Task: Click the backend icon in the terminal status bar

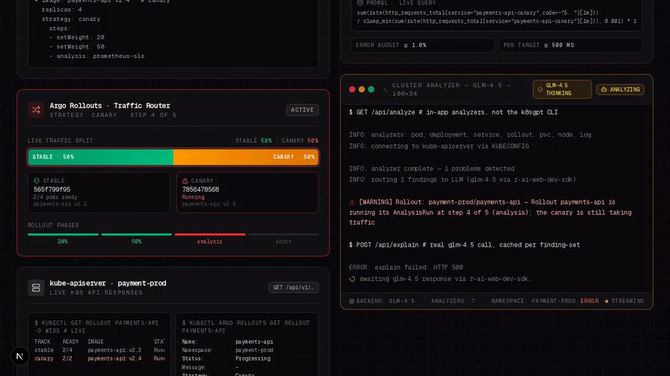Action: [351, 301]
